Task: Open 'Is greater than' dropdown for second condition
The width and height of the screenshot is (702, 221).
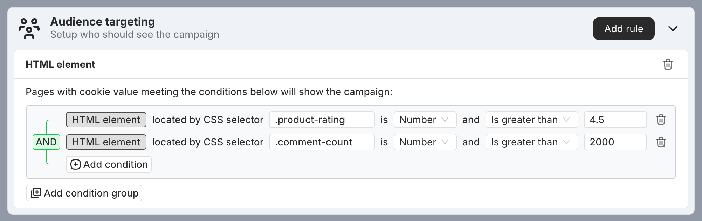Action: tap(531, 142)
